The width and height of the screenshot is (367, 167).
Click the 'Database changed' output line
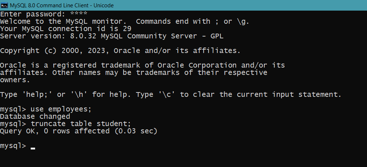tap(35, 116)
